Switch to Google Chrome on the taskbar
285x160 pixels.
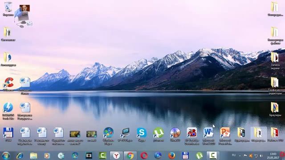[130, 156]
